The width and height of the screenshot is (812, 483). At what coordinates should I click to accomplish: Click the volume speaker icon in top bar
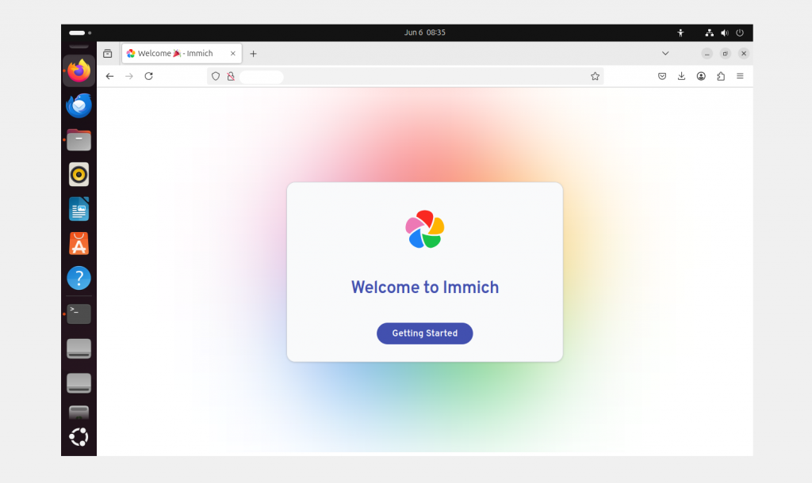point(725,32)
